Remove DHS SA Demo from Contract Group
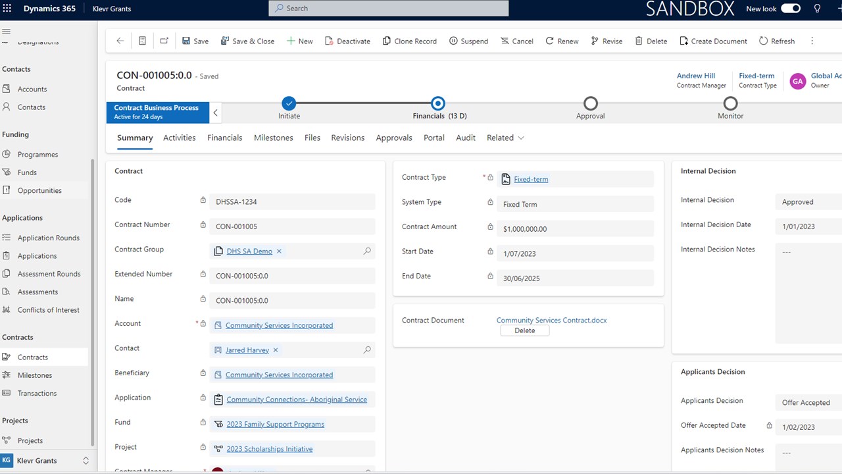Image resolution: width=842 pixels, height=474 pixels. point(279,251)
